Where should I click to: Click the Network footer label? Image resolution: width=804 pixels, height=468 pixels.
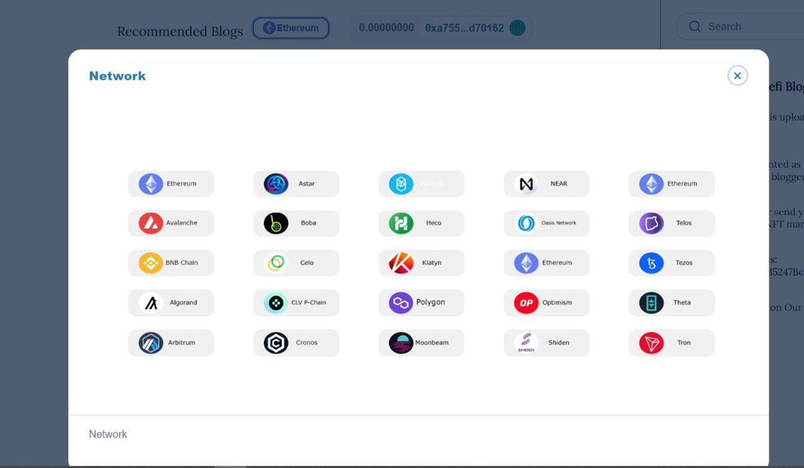[108, 435]
